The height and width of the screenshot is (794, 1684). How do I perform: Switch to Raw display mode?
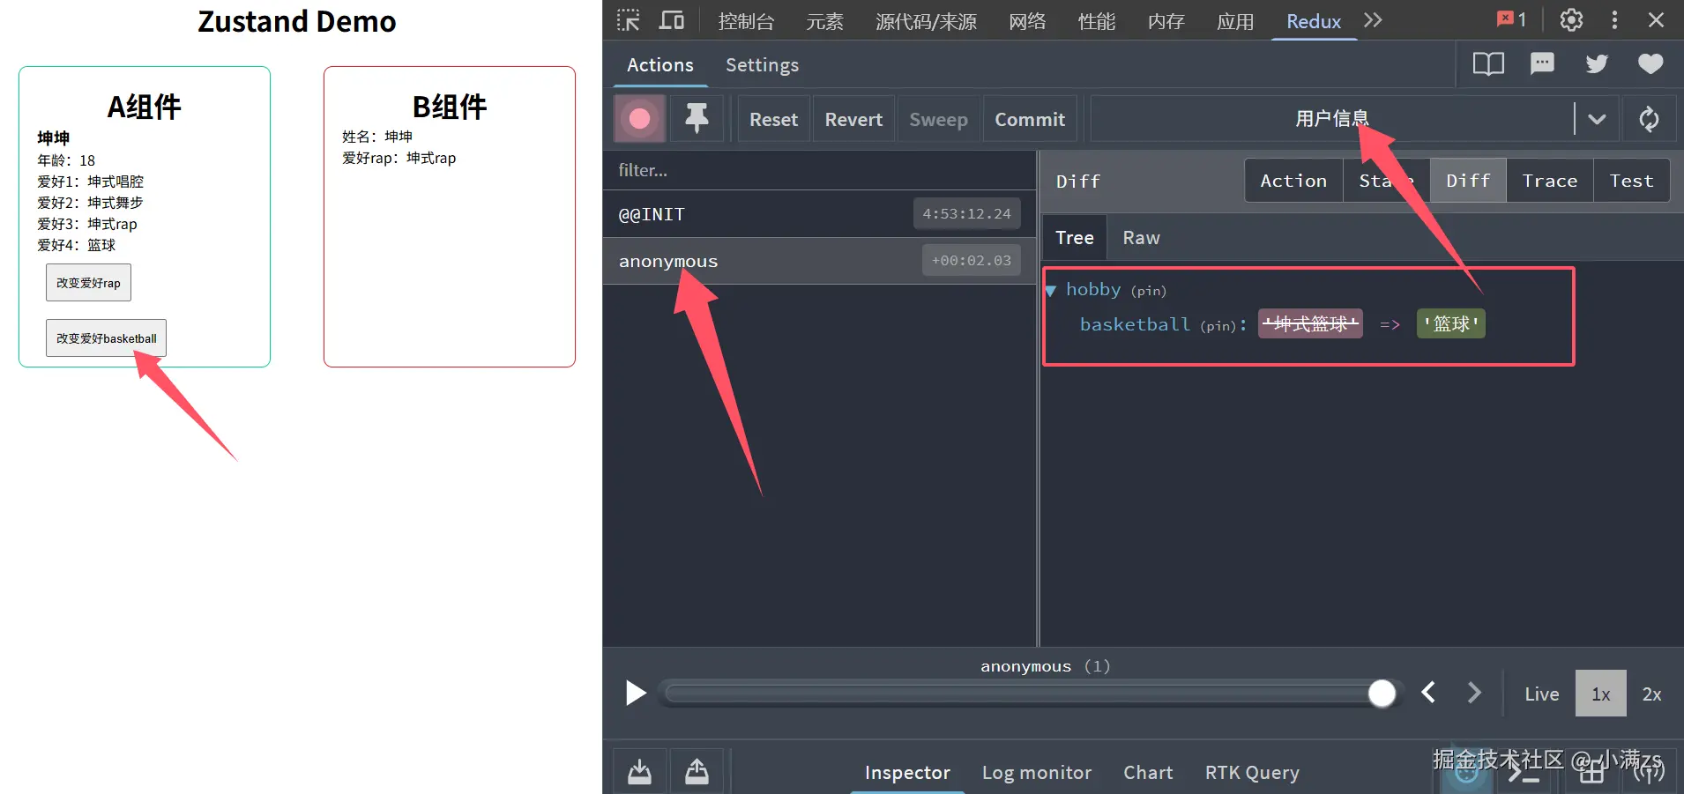pyautogui.click(x=1141, y=238)
